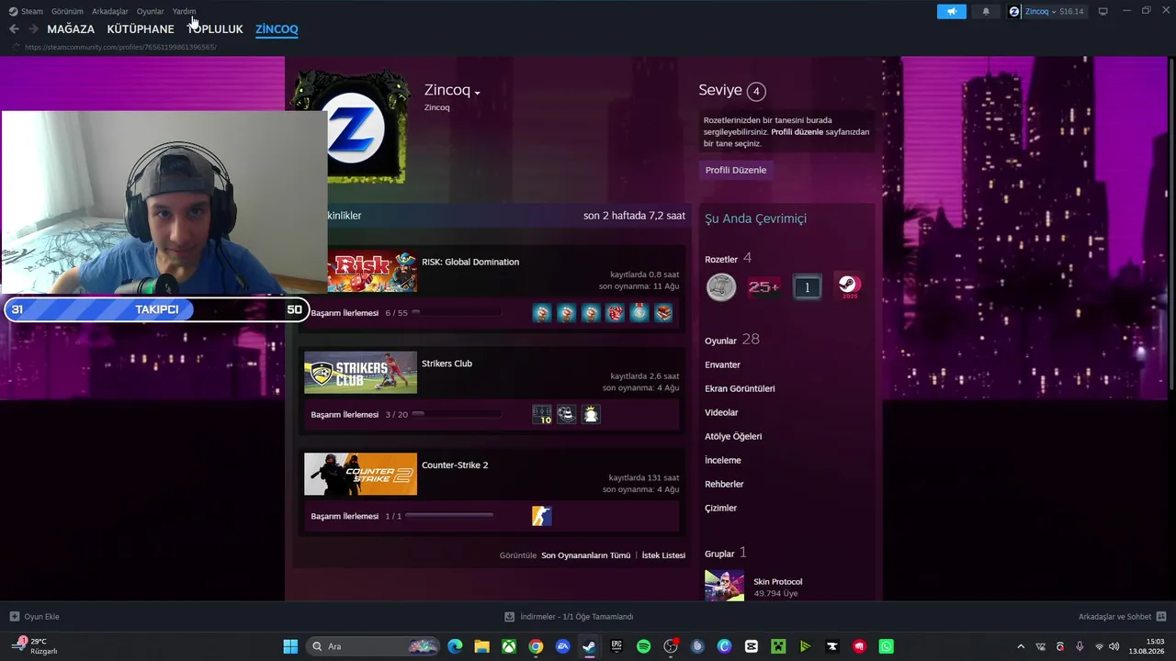Open WhatsApp from the taskbar
Viewport: 1176px width, 661px height.
[x=886, y=646]
